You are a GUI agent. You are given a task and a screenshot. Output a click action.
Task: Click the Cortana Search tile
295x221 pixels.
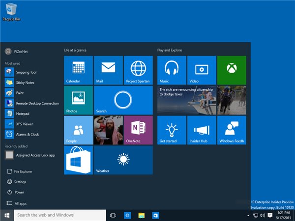point(123,100)
